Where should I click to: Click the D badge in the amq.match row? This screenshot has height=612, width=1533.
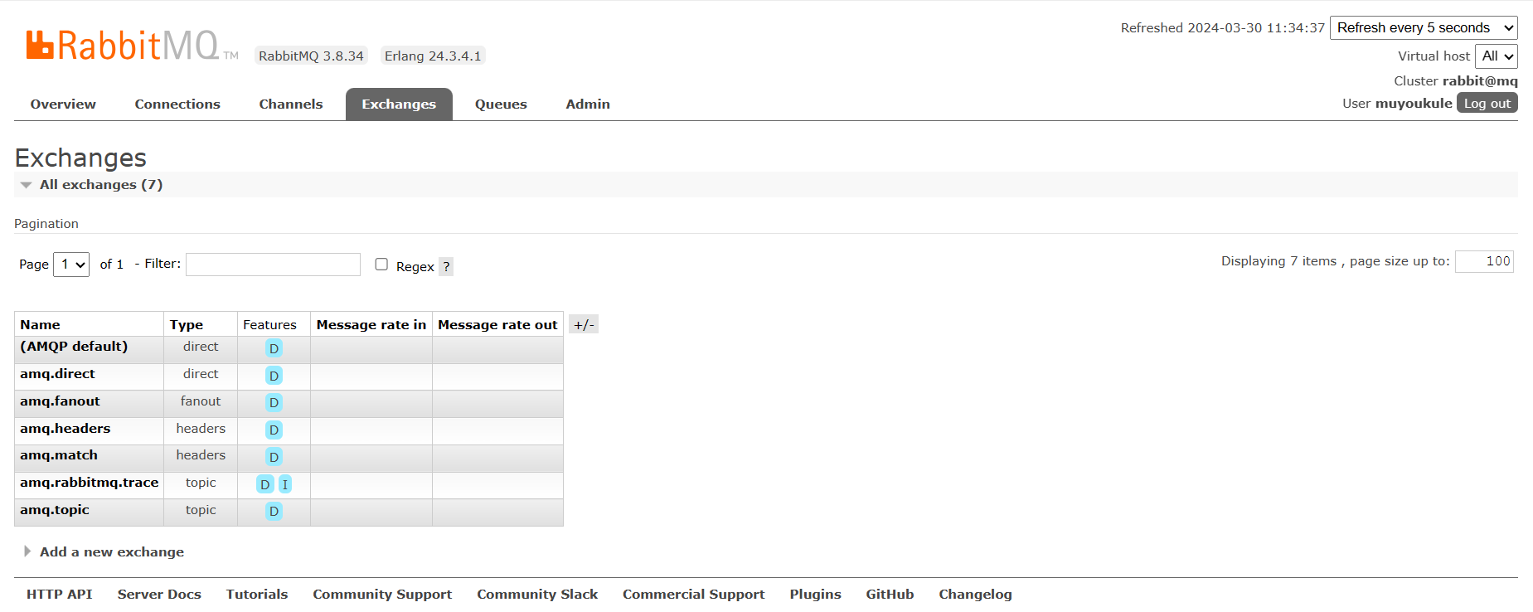point(274,457)
